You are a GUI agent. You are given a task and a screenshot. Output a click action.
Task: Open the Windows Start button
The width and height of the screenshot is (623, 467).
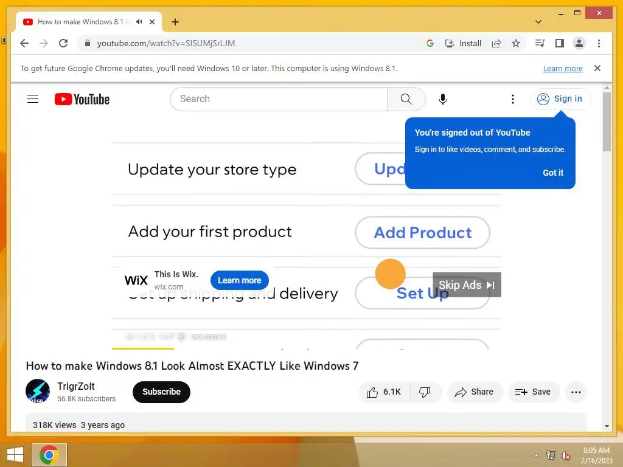[15, 455]
